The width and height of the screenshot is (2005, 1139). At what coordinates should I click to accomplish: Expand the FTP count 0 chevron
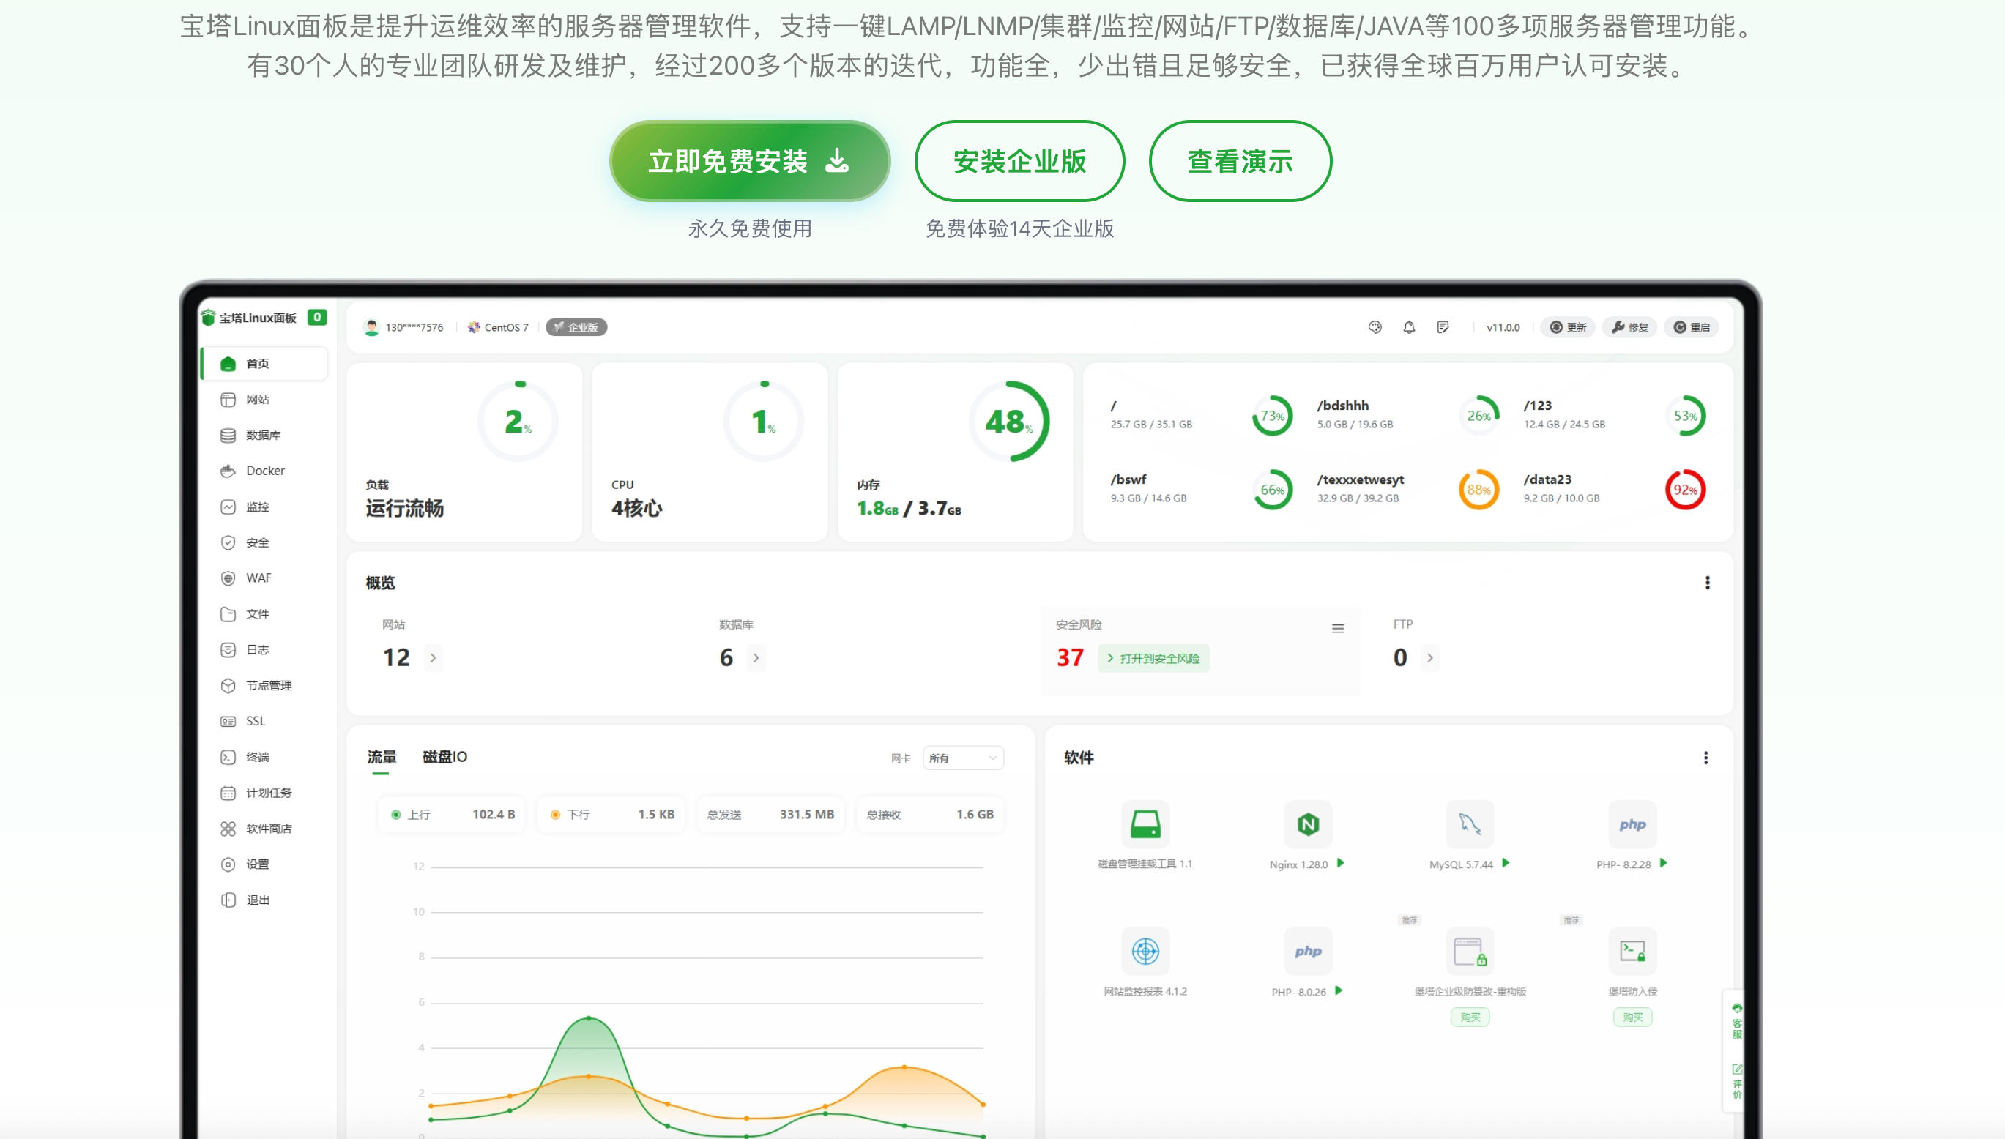pyautogui.click(x=1430, y=658)
